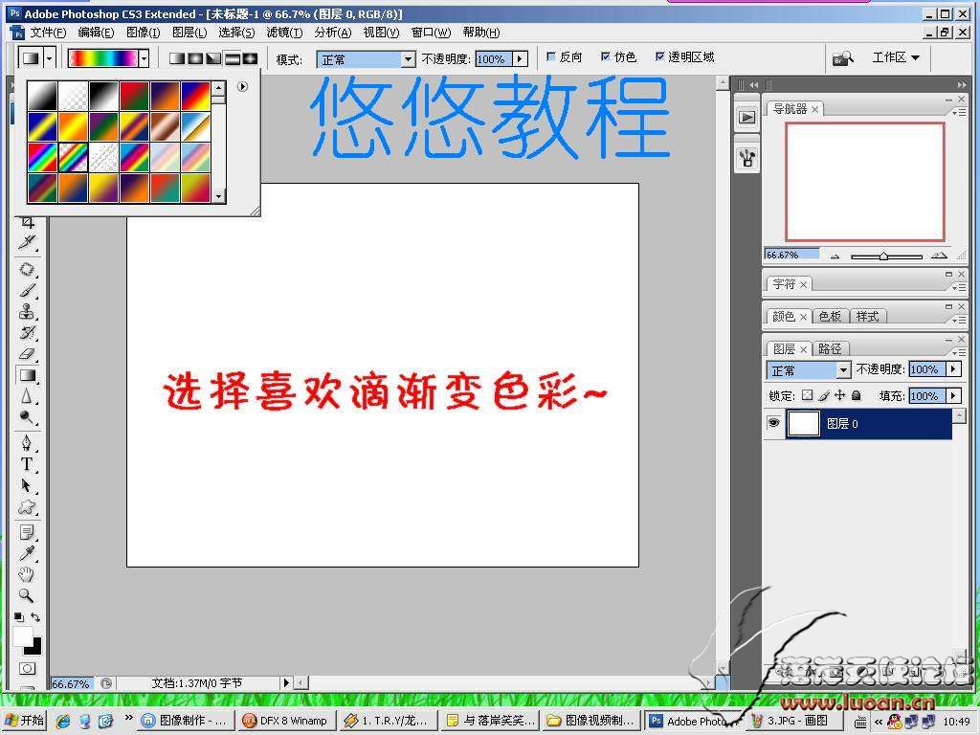Image resolution: width=980 pixels, height=735 pixels.
Task: Open 滤镜(T) menu
Action: click(284, 32)
